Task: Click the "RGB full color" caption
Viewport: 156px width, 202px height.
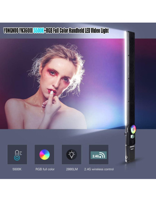Action: 45,169
